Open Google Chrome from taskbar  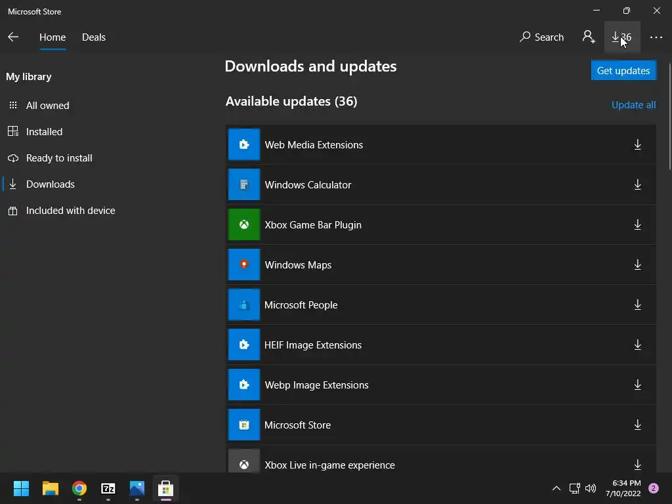click(79, 488)
